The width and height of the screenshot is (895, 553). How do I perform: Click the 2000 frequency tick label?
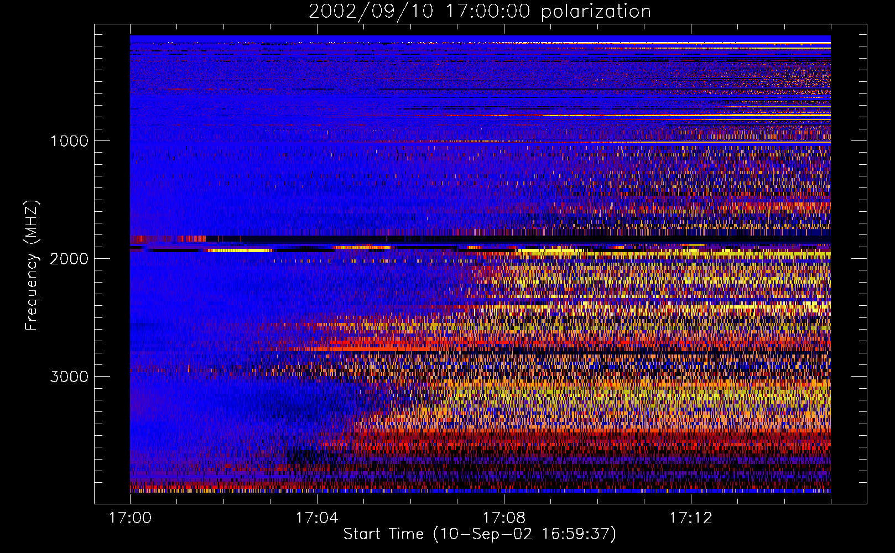[x=69, y=259]
